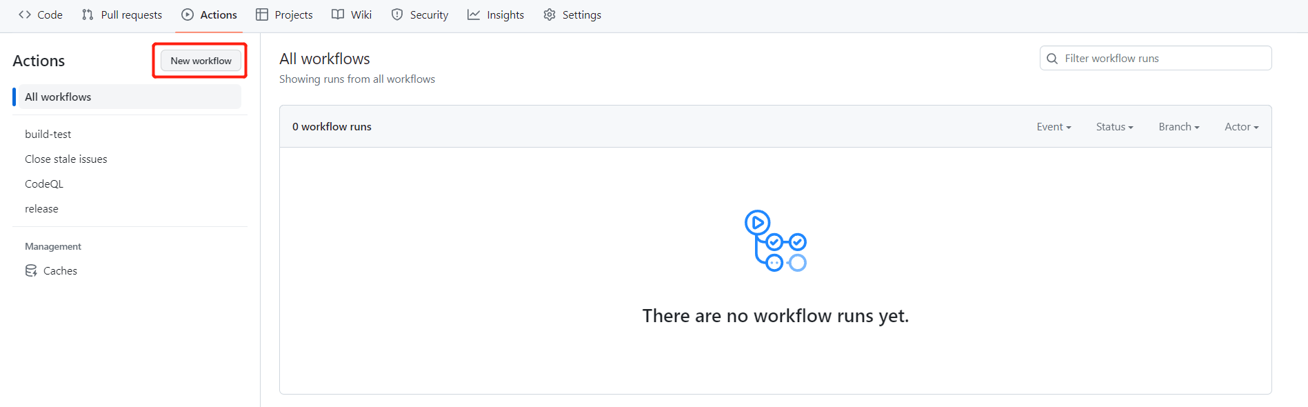Click the New workflow button
The image size is (1308, 407).
[x=201, y=61]
